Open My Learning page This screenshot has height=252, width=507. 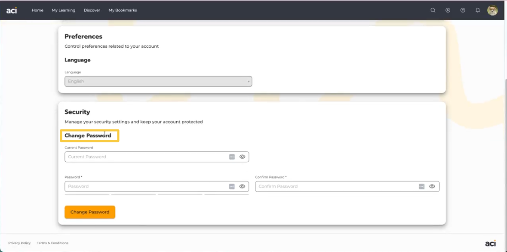64,10
